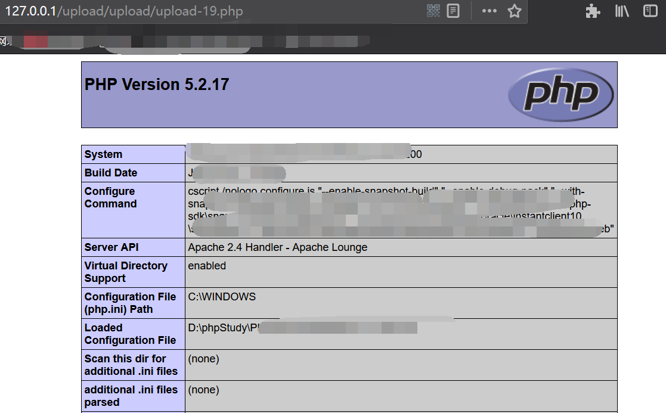Select the C:\WINDOWS configuration path text
Screen dimensions: 666x413
221,296
